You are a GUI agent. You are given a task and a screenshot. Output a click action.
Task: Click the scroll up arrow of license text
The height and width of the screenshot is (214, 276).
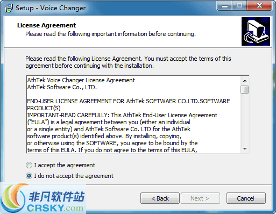(245, 81)
